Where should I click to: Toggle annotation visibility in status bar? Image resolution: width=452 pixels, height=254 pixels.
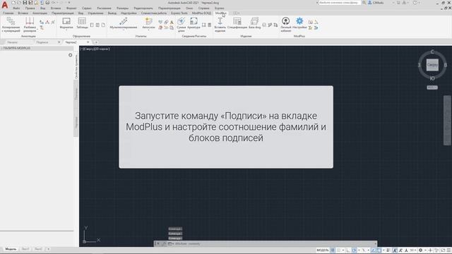[395, 250]
